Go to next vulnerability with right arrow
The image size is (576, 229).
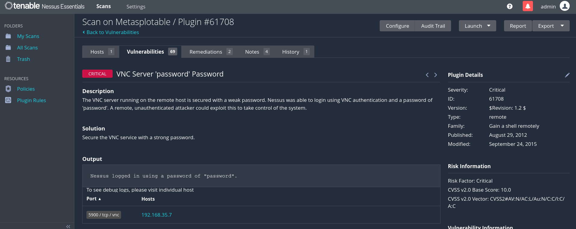point(435,75)
